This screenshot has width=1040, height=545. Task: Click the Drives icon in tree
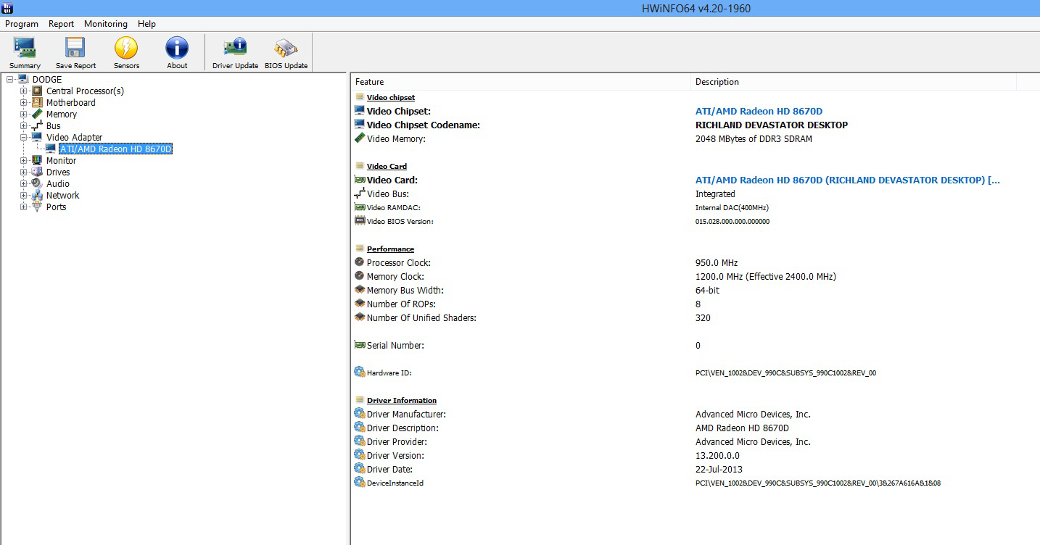pyautogui.click(x=38, y=172)
